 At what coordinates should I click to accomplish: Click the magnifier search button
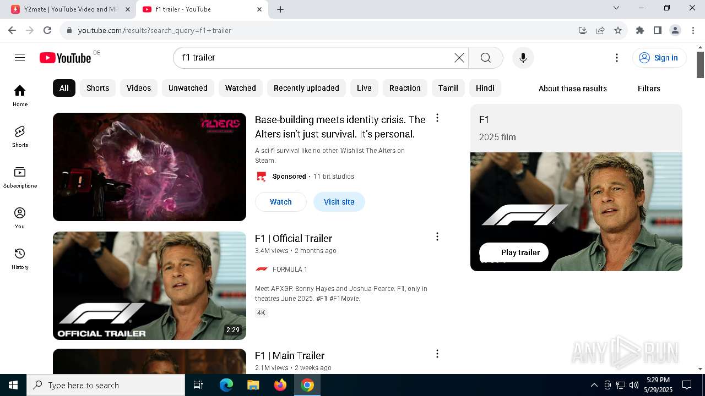pyautogui.click(x=485, y=58)
